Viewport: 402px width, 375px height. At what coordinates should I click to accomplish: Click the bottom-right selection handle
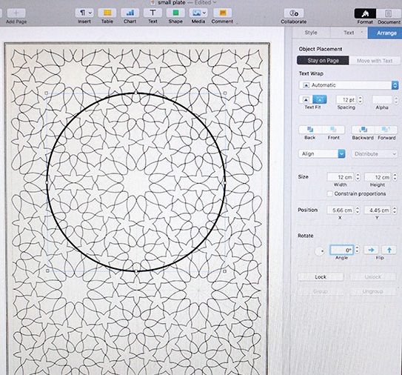click(x=225, y=271)
